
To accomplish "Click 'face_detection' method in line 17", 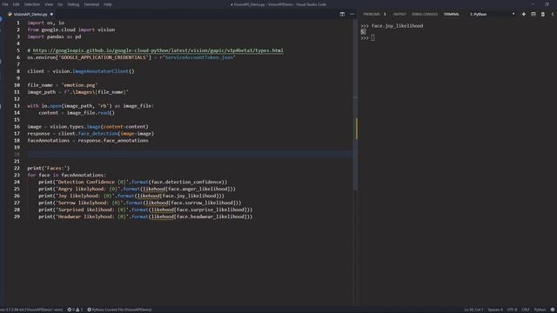I will [x=98, y=134].
